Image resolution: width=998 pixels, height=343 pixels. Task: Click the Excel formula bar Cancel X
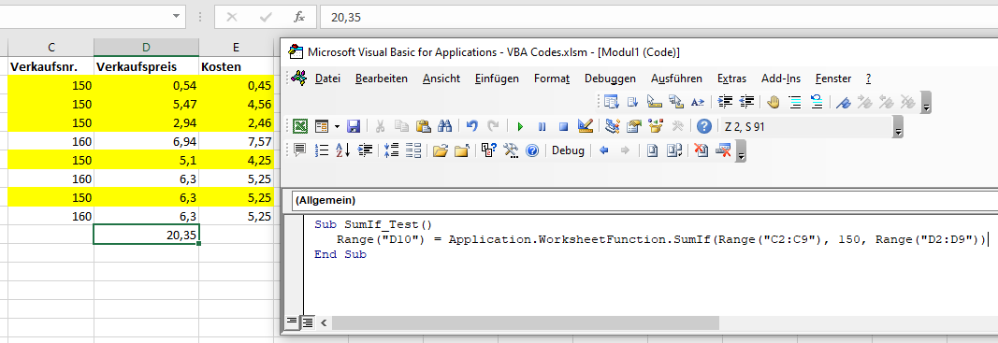232,17
